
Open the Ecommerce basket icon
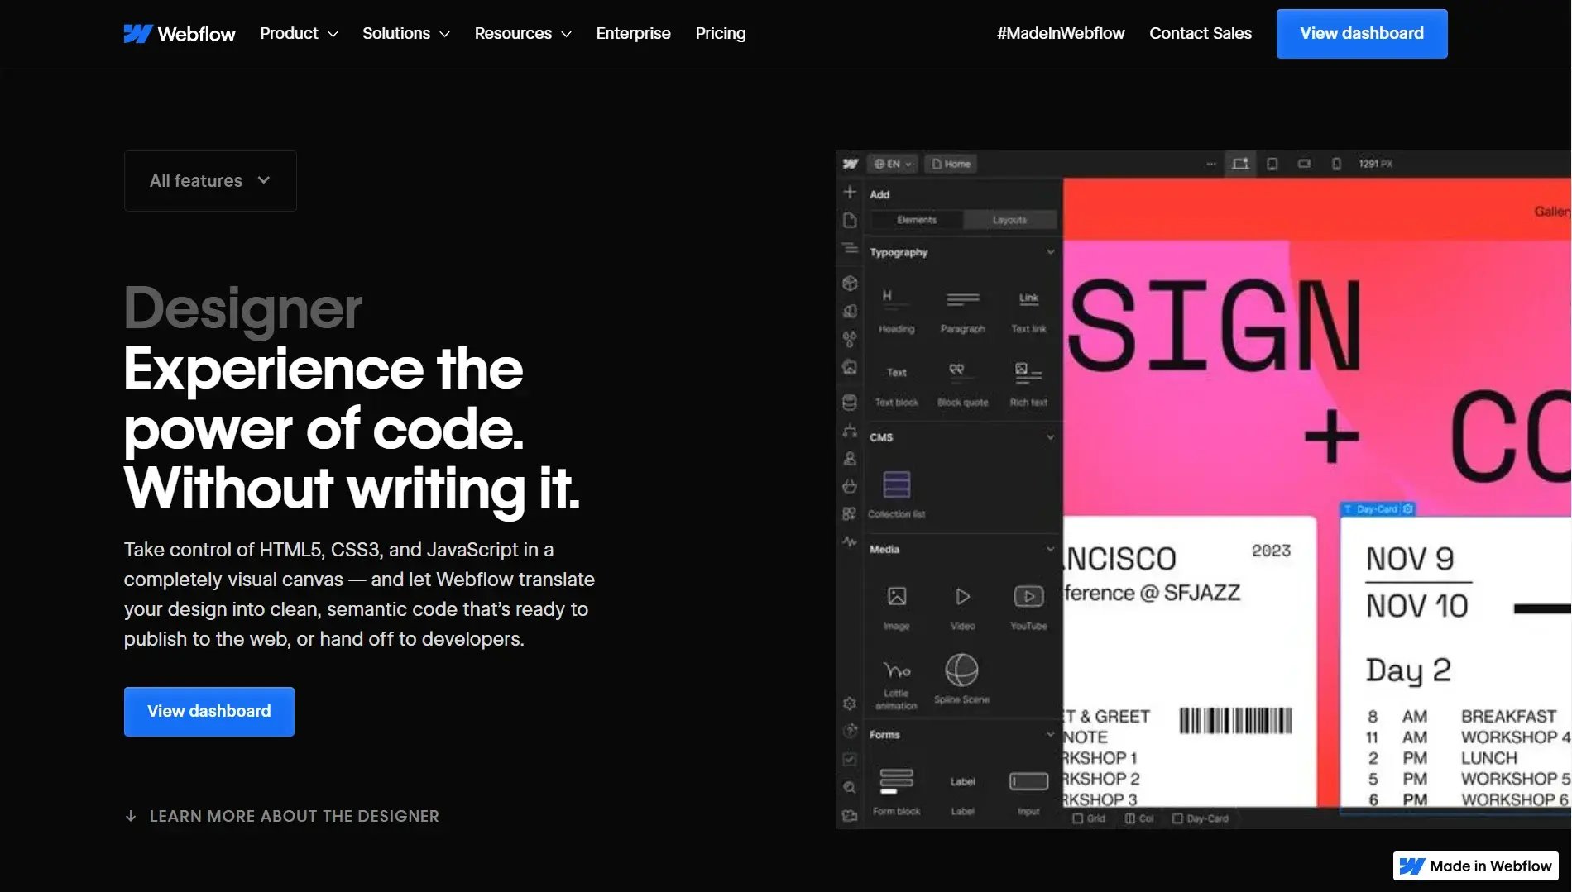tap(850, 486)
